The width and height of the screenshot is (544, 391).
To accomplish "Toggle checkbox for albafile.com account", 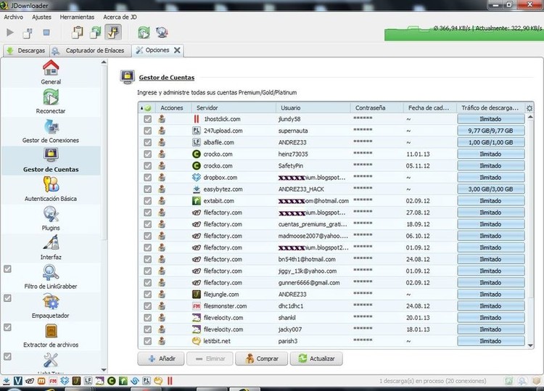I will point(148,142).
